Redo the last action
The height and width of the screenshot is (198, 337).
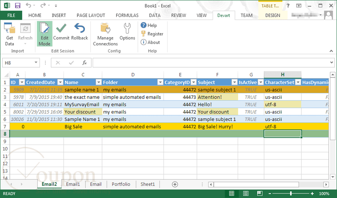[43, 5]
